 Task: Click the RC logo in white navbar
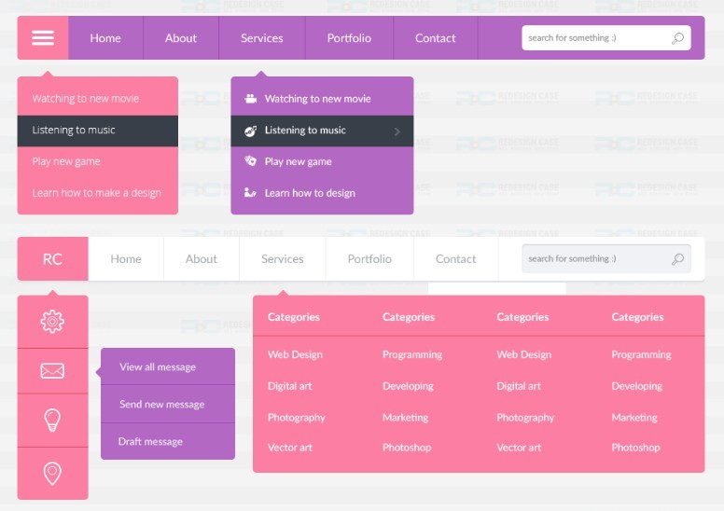pyautogui.click(x=52, y=259)
